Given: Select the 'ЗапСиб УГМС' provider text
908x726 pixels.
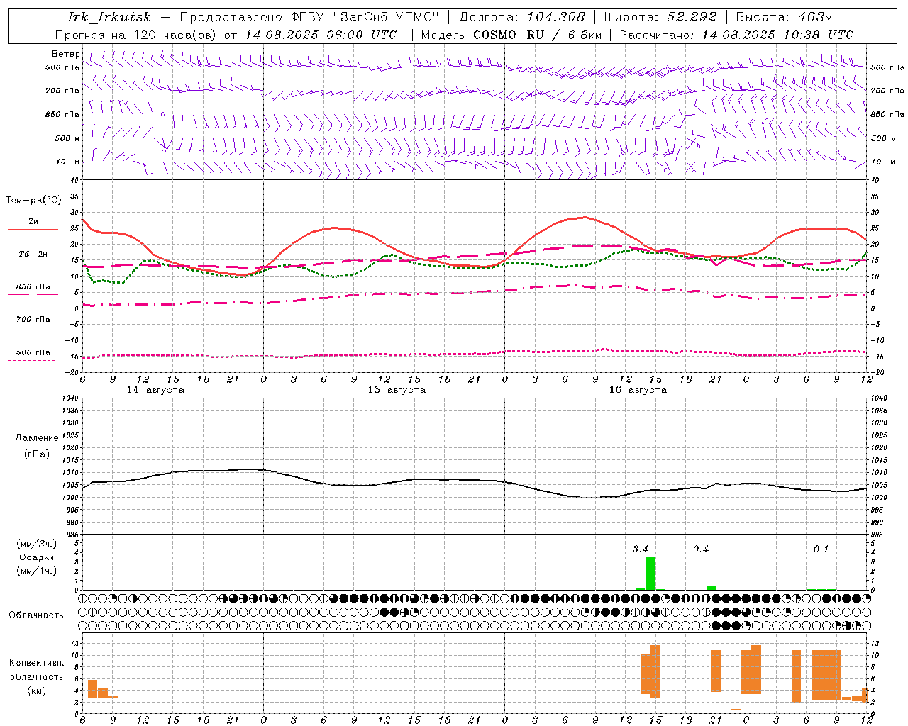Looking at the screenshot, I should (x=386, y=17).
